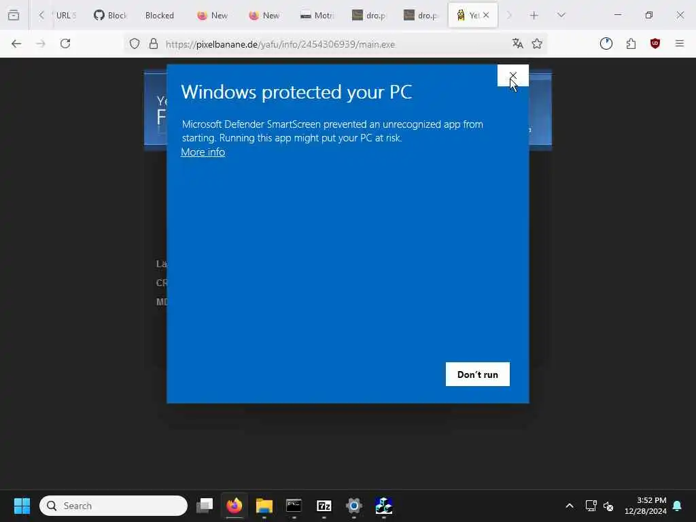The image size is (696, 522).
Task: Open the More info link
Action: 203,152
